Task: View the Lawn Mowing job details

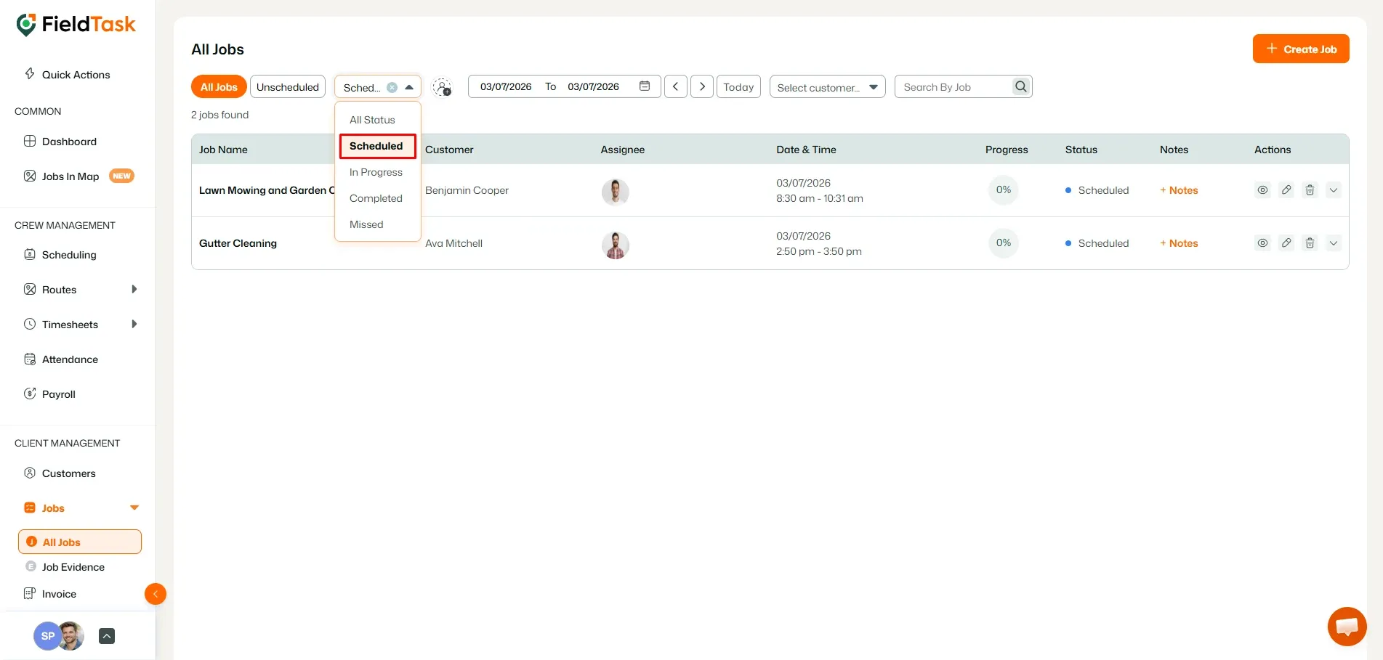Action: coord(1262,190)
